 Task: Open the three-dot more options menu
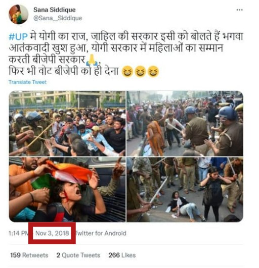tap(239, 10)
